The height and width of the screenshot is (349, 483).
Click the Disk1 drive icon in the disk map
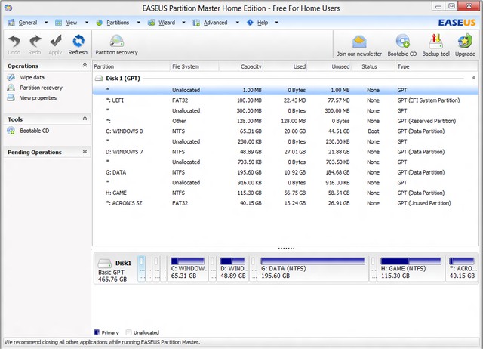(104, 264)
